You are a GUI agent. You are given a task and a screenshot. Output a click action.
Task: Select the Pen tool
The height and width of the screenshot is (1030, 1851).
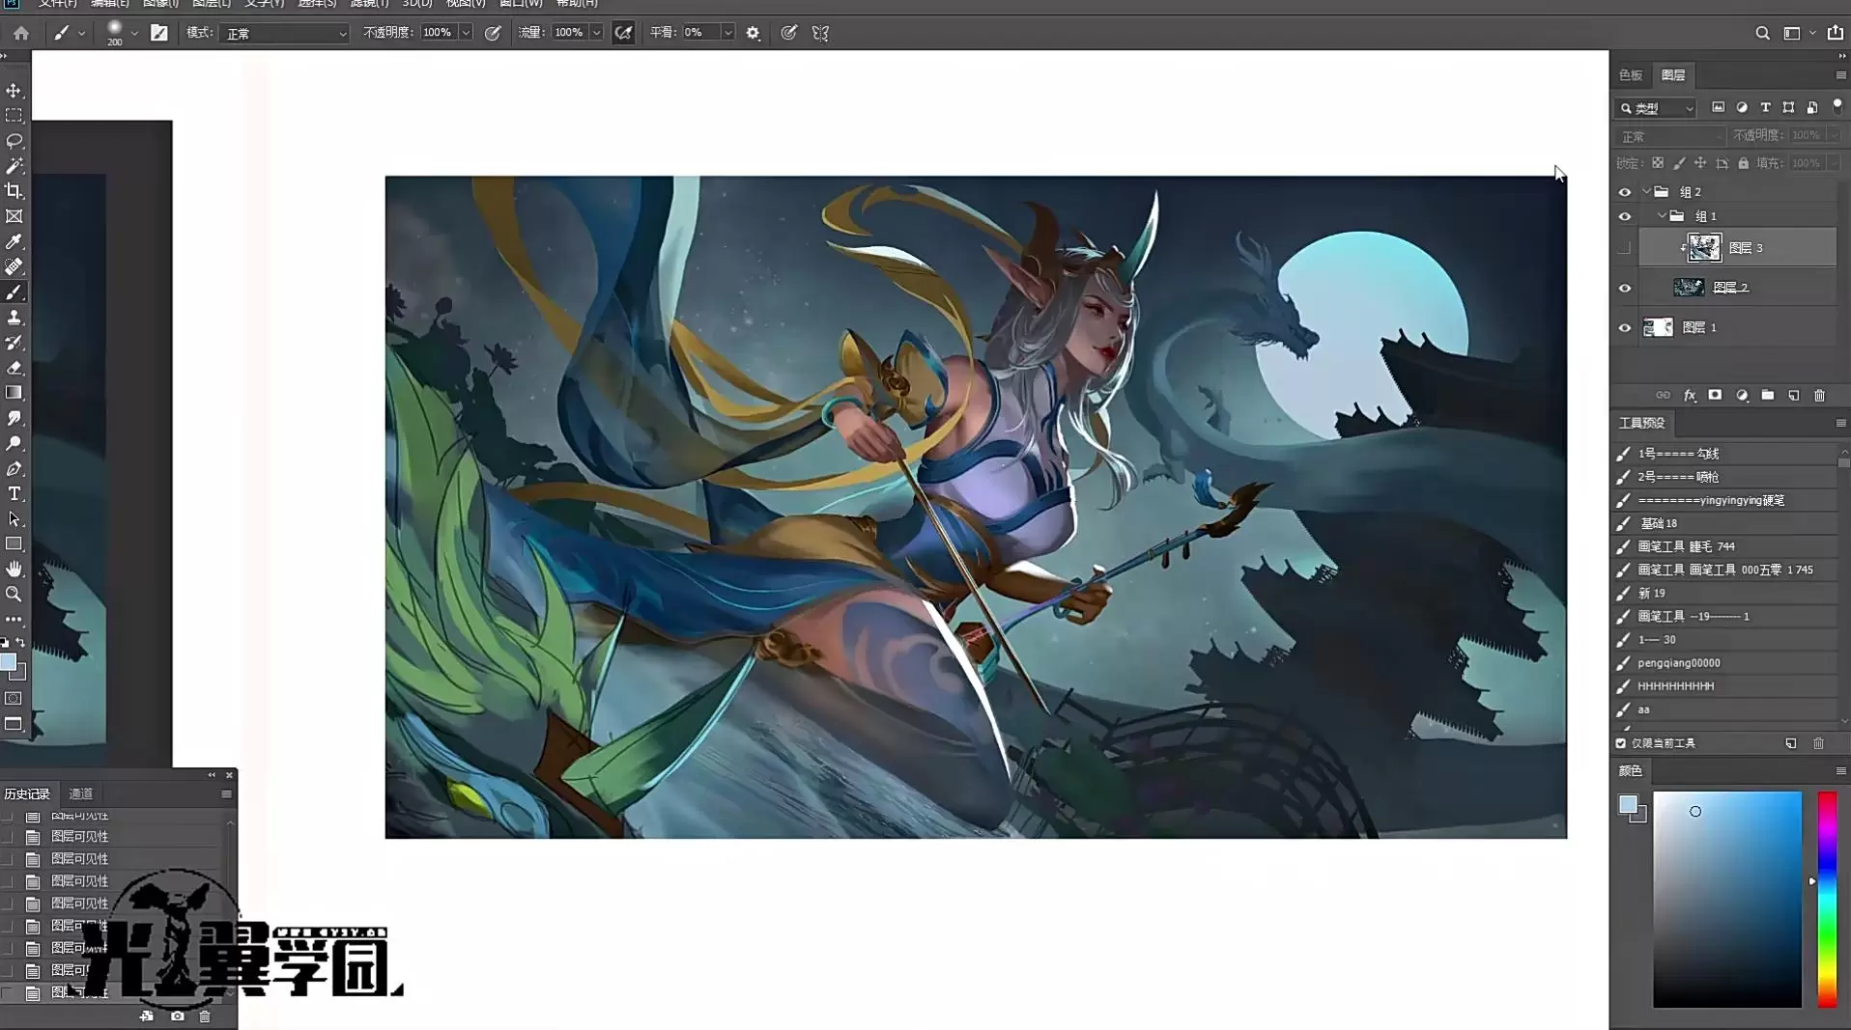click(x=14, y=468)
